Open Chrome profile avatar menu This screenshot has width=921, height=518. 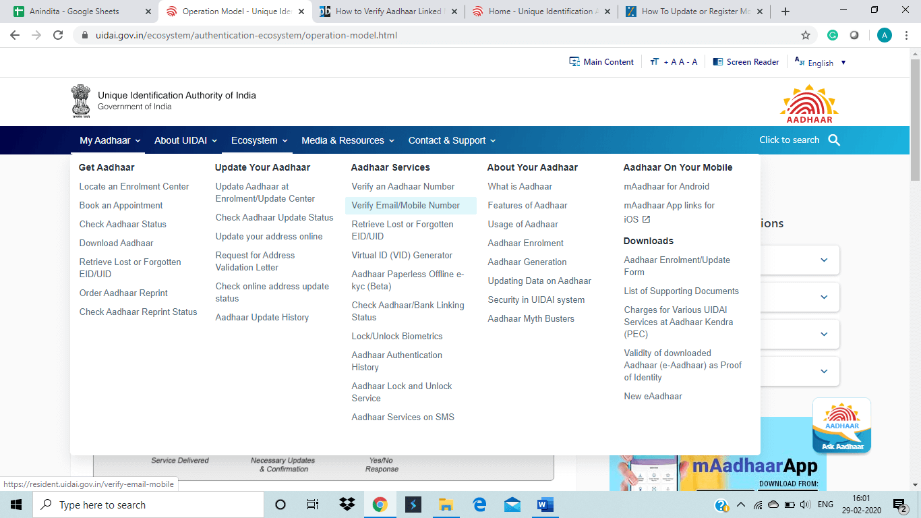885,35
